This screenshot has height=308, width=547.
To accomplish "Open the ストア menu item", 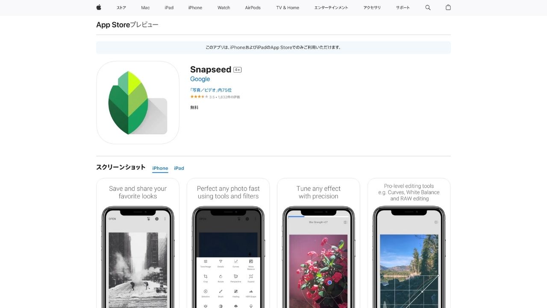I will tap(121, 8).
